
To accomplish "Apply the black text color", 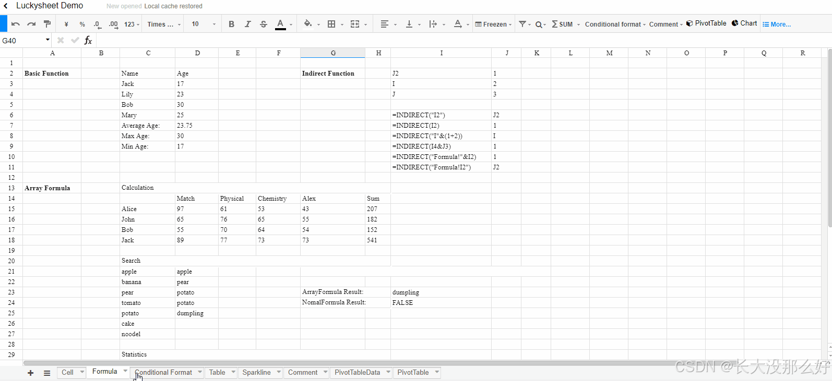I will tap(280, 24).
